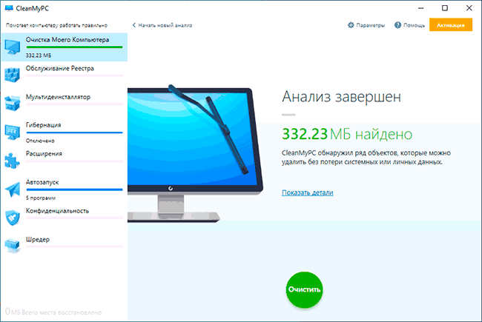Click the Помогает компьютеру работать правильно tagline

point(56,25)
